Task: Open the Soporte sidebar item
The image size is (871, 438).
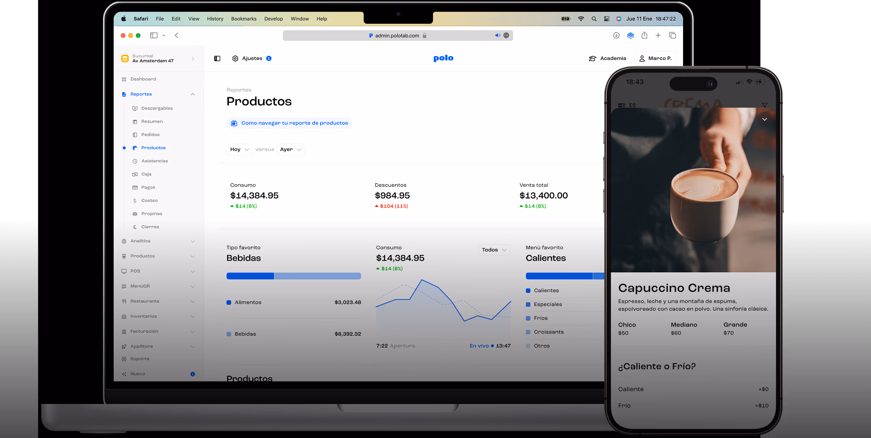Action: (x=136, y=359)
